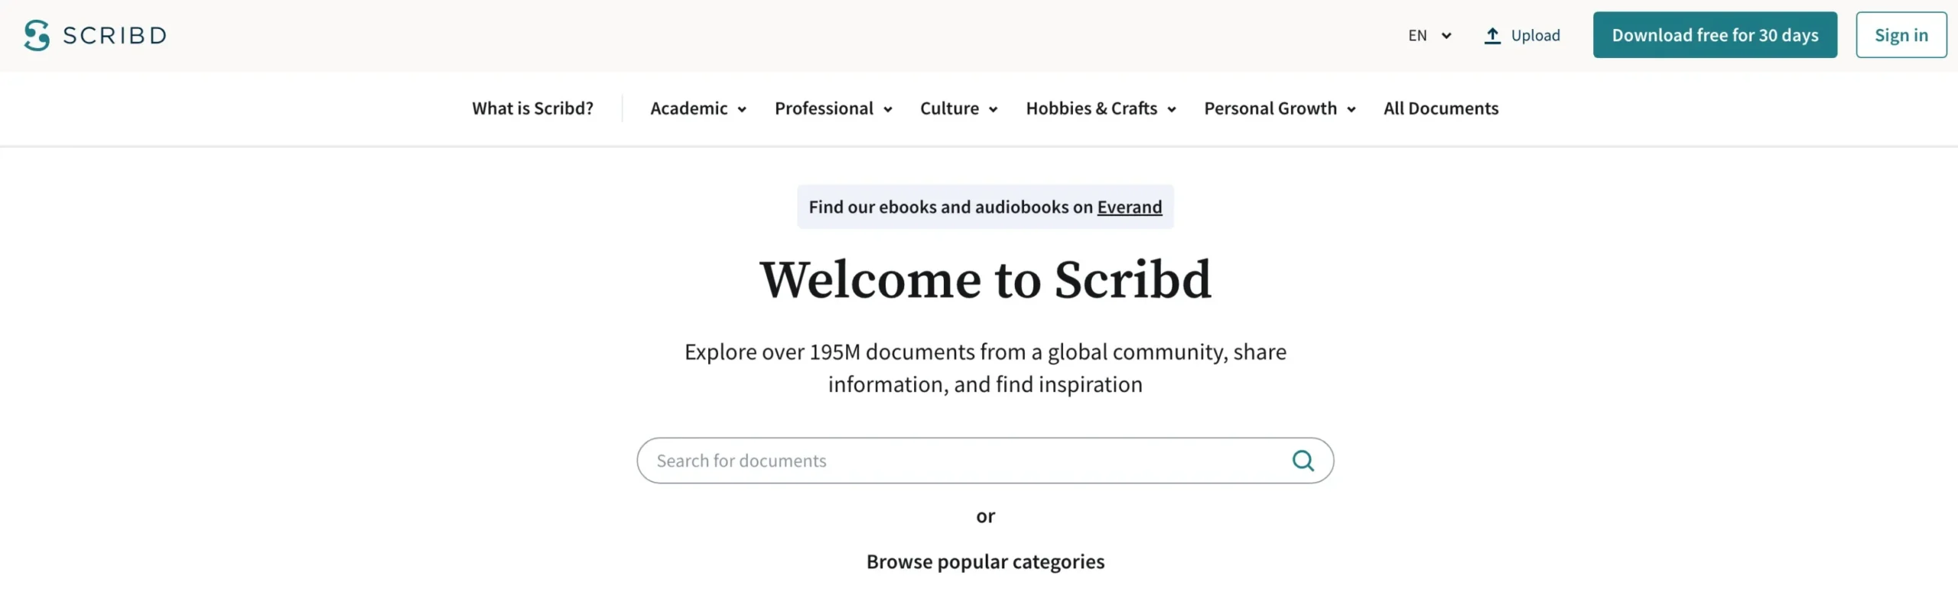Select the Culture navigation item

coord(949,108)
